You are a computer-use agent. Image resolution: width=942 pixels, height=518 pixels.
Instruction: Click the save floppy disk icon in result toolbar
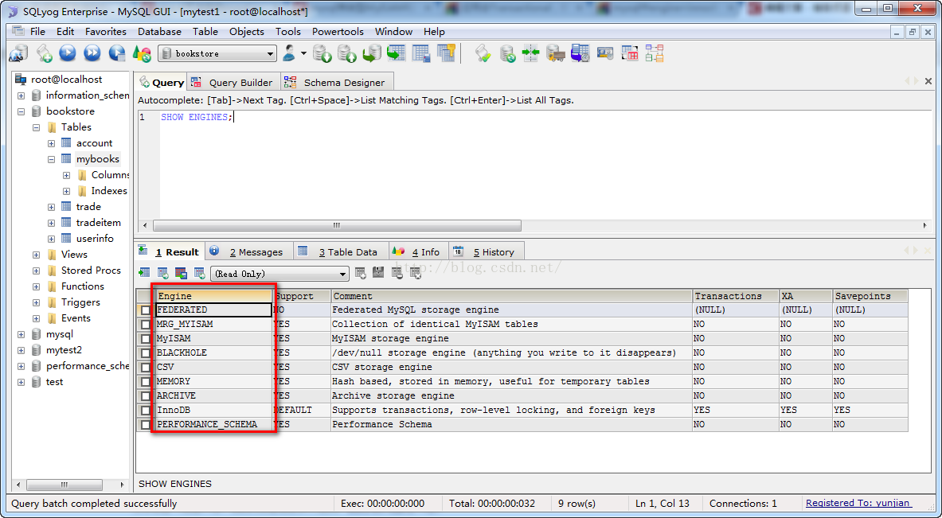coord(378,272)
